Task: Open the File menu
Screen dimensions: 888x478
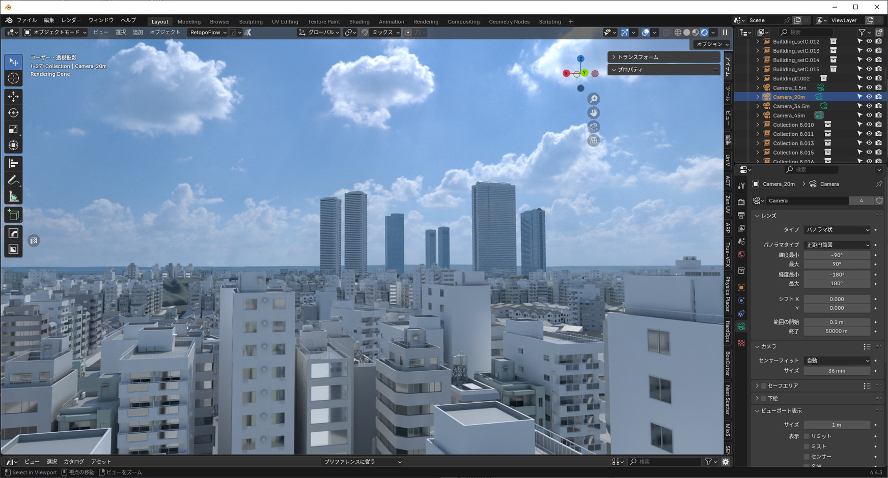Action: 26,20
